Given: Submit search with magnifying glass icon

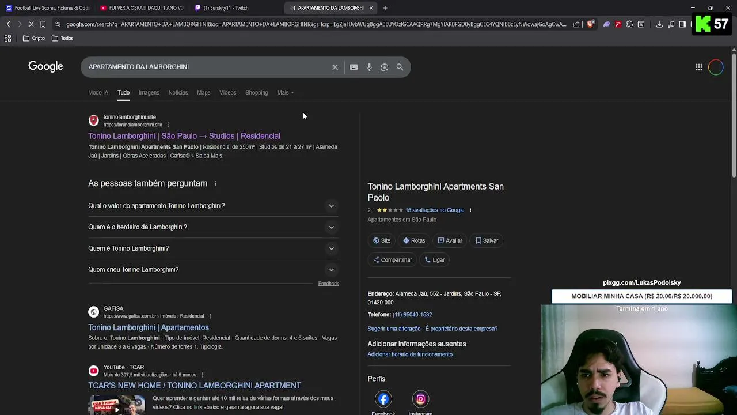Looking at the screenshot, I should pos(400,67).
